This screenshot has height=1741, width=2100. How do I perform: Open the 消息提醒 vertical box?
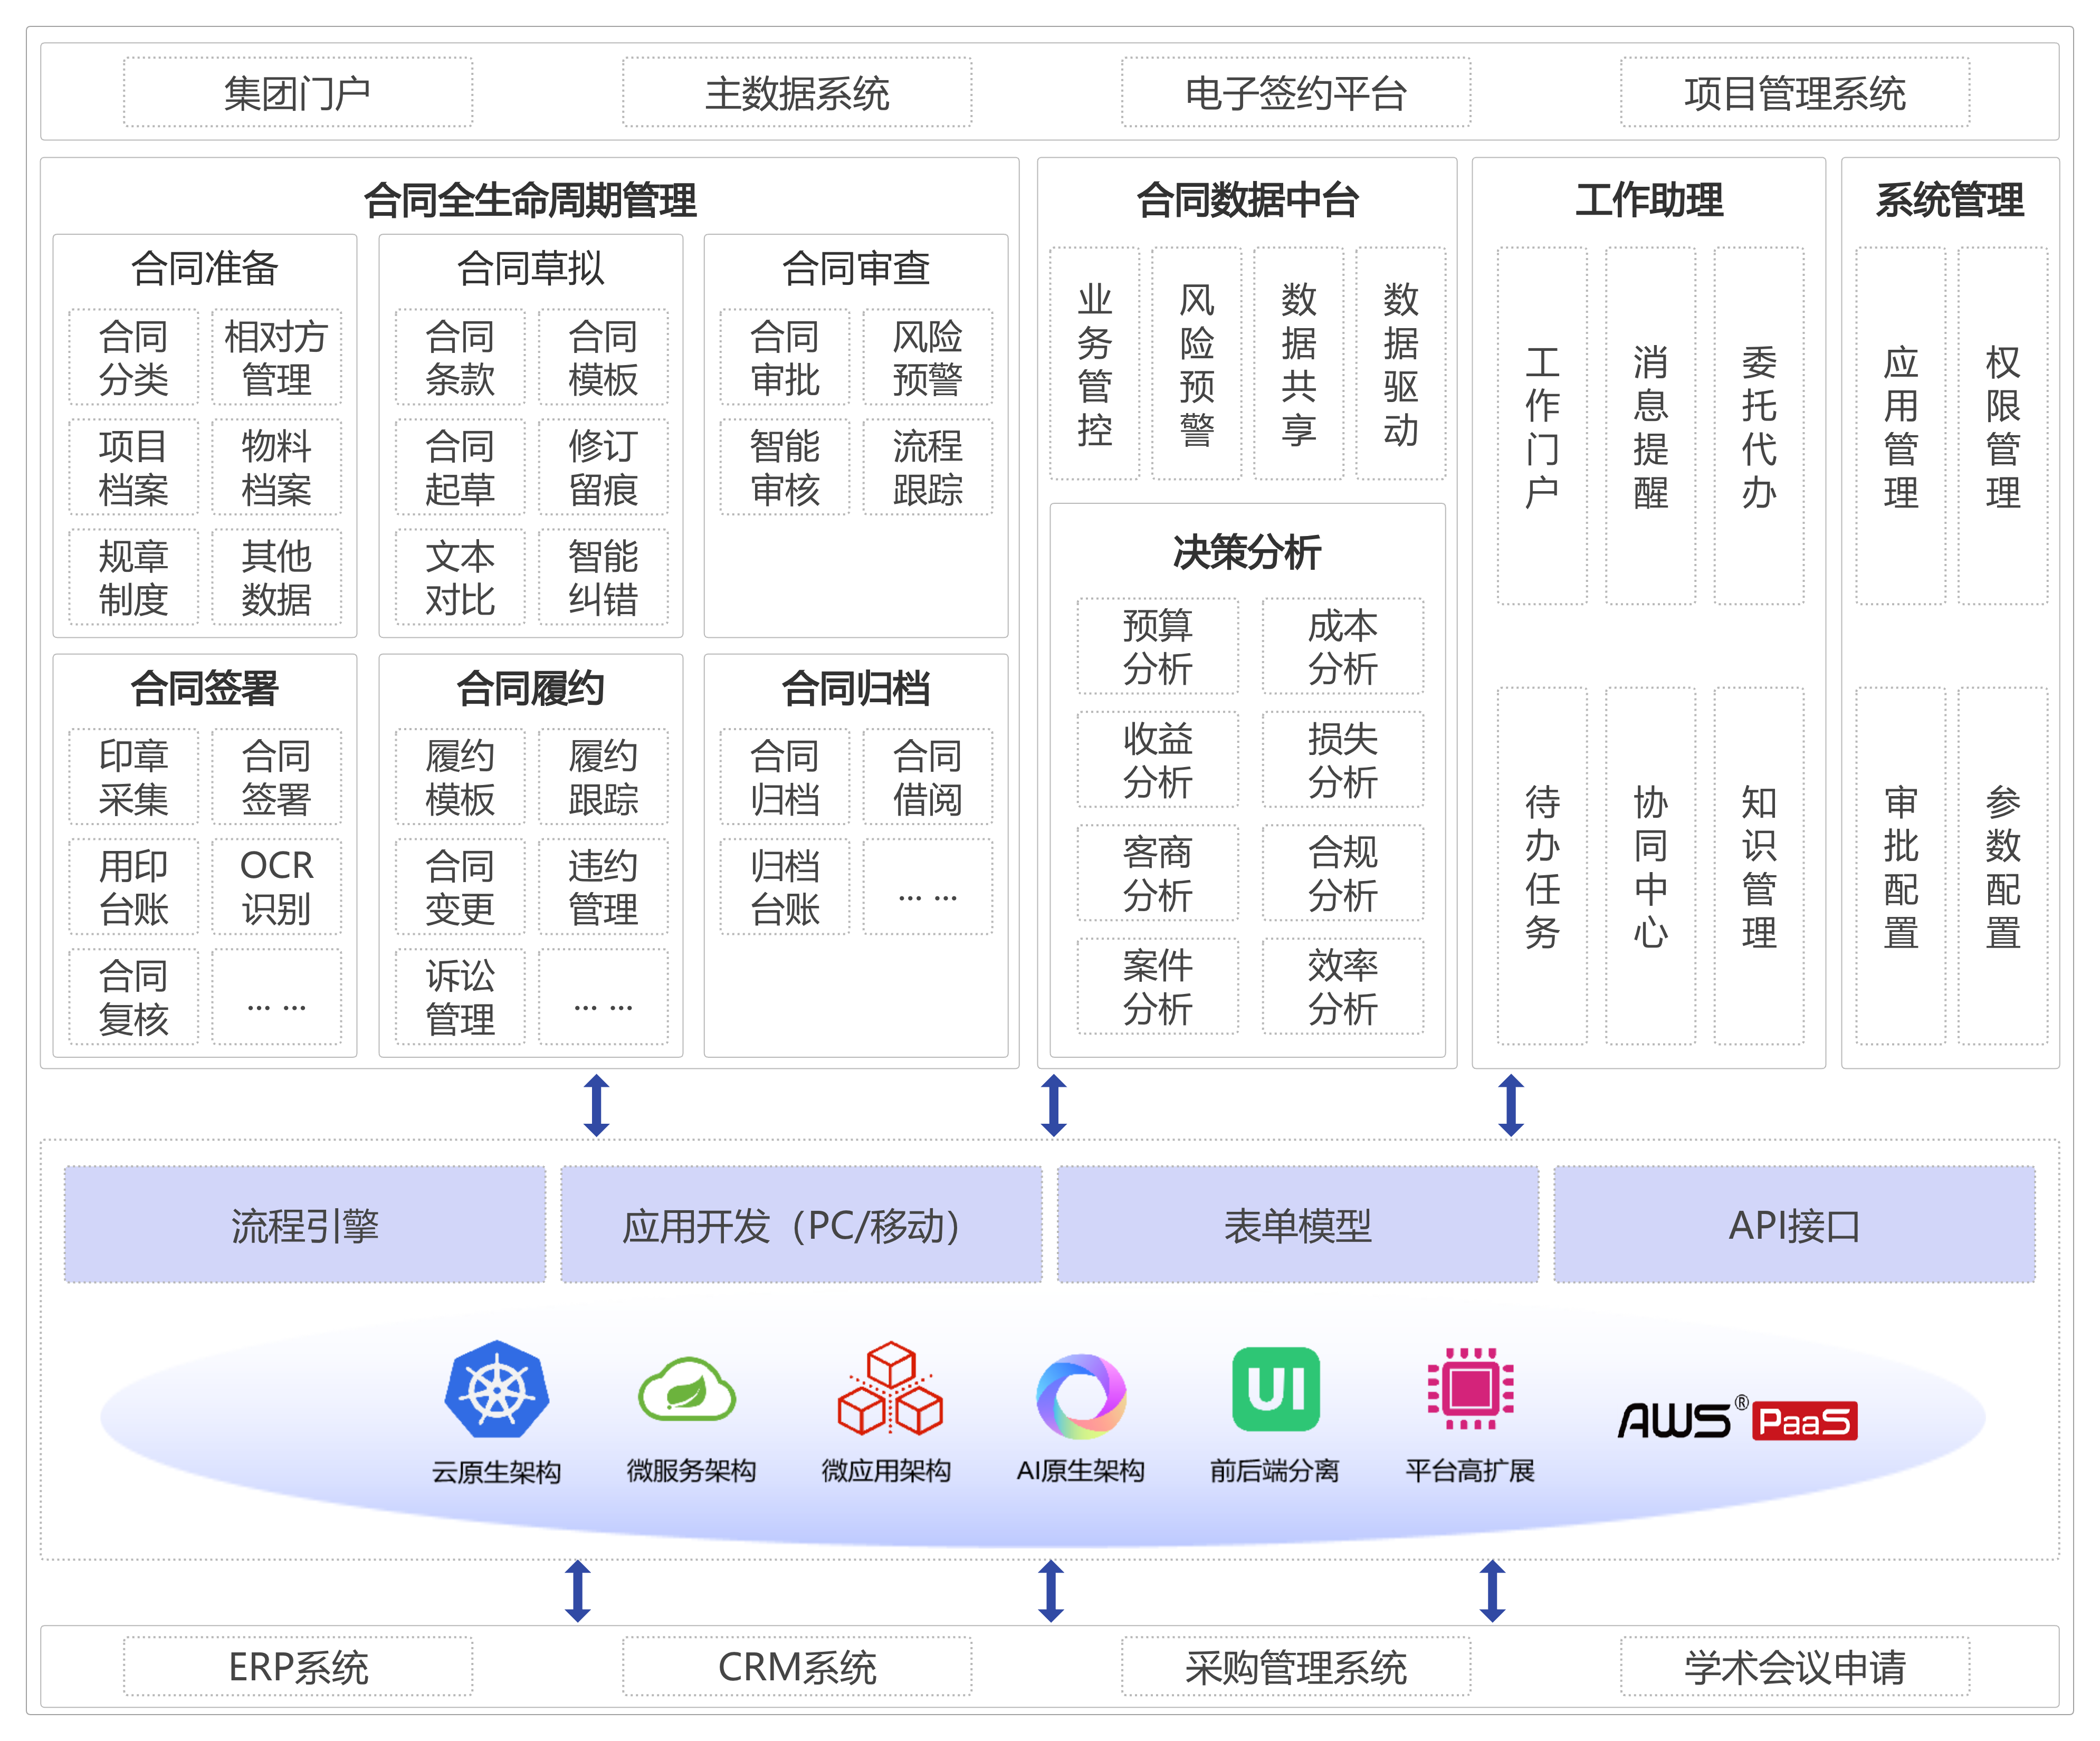[x=1651, y=426]
